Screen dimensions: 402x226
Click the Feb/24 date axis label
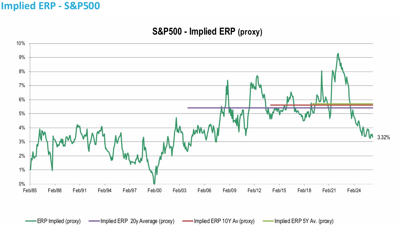[x=354, y=191]
